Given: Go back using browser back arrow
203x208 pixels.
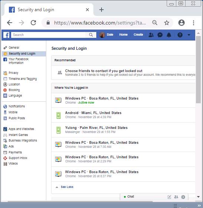Looking at the screenshot, I should (10, 23).
